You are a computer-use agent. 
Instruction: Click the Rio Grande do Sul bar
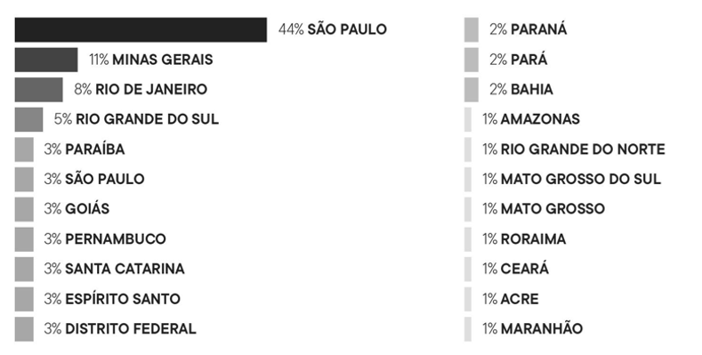[28, 119]
